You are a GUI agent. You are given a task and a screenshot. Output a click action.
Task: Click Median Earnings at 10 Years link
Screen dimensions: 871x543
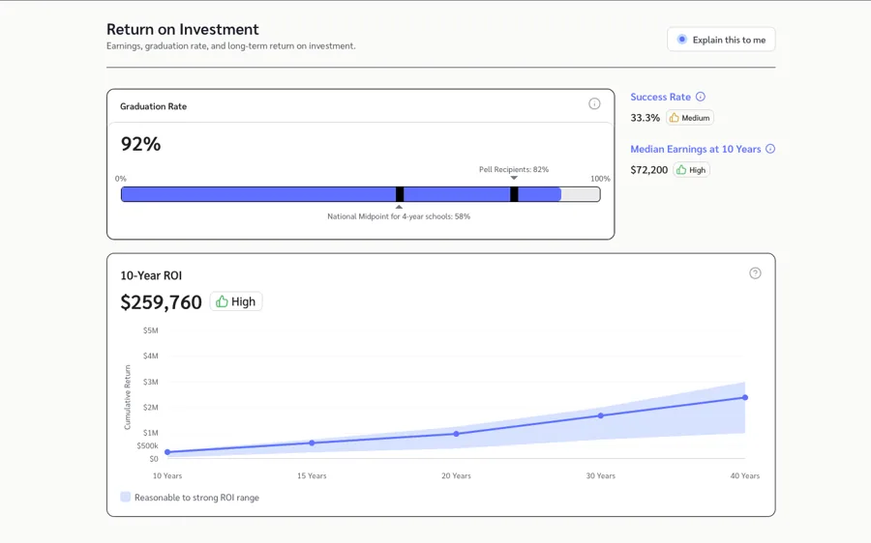coord(696,149)
